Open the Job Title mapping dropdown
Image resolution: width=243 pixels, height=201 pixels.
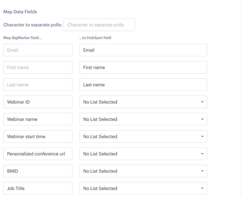pyautogui.click(x=143, y=188)
